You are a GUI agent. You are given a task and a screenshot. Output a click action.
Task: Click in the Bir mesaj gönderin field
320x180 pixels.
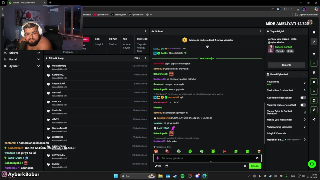point(207,158)
